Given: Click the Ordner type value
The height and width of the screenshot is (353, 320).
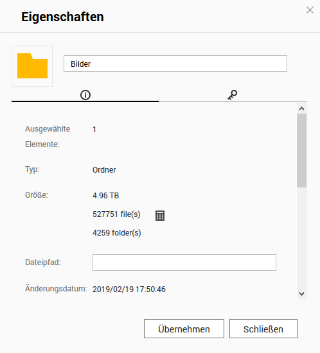Looking at the screenshot, I should coord(104,169).
